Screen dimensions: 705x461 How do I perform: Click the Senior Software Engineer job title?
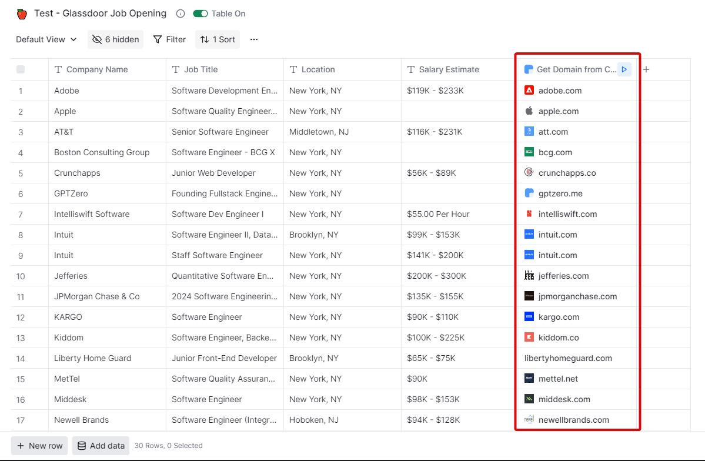point(225,132)
